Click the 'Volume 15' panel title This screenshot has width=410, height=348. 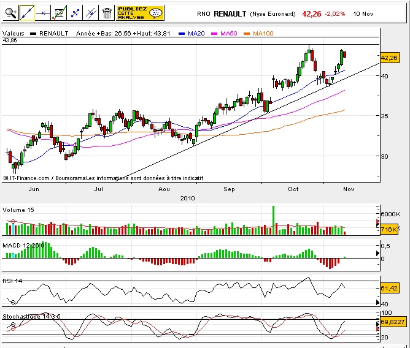[18, 210]
